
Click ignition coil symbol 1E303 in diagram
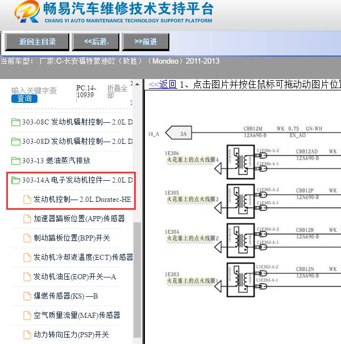point(240,280)
